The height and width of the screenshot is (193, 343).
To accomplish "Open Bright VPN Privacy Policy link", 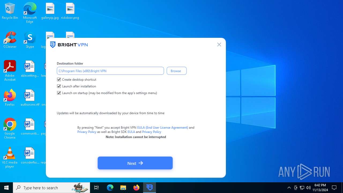I will coord(87,132).
